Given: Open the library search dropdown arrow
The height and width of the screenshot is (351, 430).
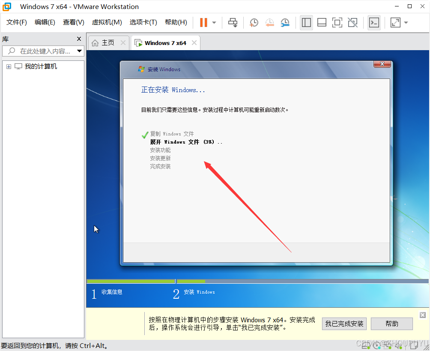Looking at the screenshot, I should (80, 51).
